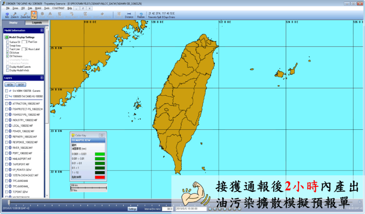Select the Distance measuring tool

pos(129,14)
